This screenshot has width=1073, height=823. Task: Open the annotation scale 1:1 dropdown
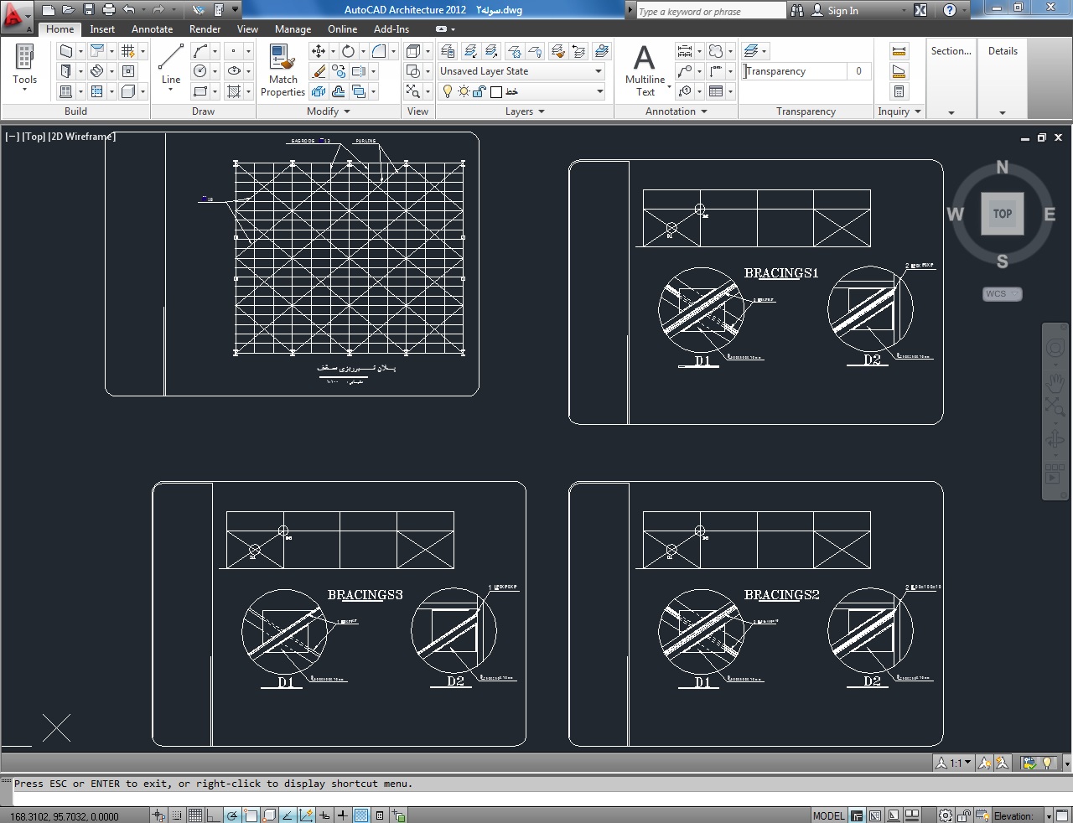(x=955, y=763)
